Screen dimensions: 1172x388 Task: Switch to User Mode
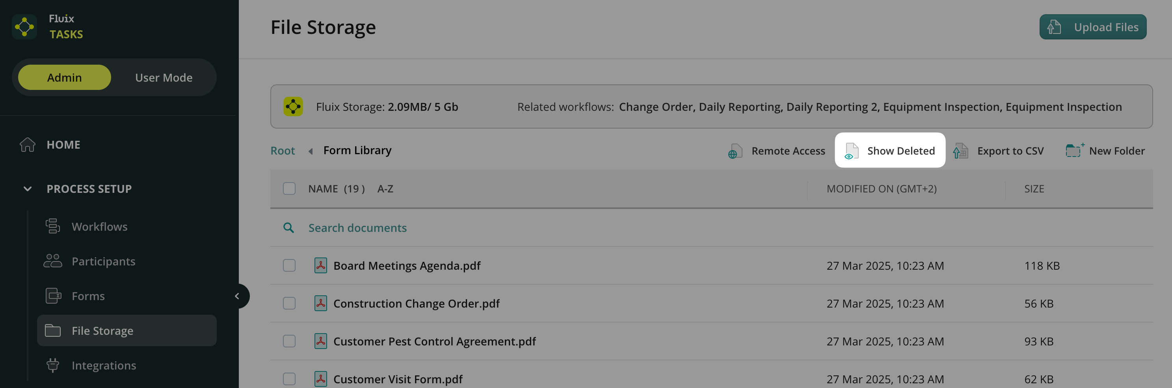click(163, 77)
